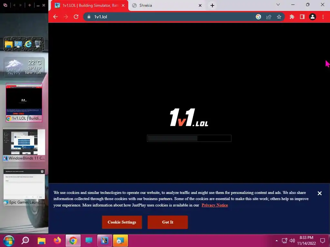Open the folder icon in sidebar dock
Viewport: 330px width, 247px height.
point(9,44)
